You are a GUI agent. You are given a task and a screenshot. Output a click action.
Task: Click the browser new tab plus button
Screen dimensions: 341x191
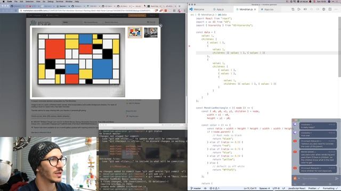coord(180,6)
